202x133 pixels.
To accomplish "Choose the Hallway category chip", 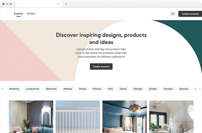I will (x=68, y=89).
